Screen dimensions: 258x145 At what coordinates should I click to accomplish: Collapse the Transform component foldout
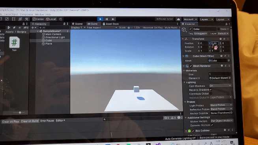coord(183,39)
